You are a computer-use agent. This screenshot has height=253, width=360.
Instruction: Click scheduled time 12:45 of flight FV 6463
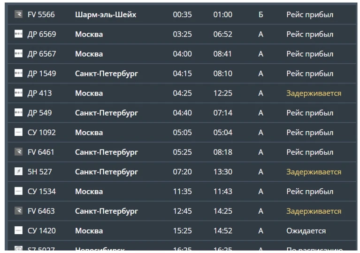pyautogui.click(x=182, y=211)
